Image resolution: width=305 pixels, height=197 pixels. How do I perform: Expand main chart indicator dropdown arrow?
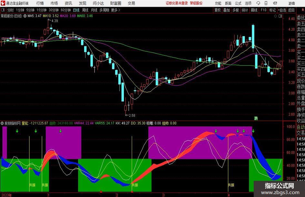coord(25,16)
